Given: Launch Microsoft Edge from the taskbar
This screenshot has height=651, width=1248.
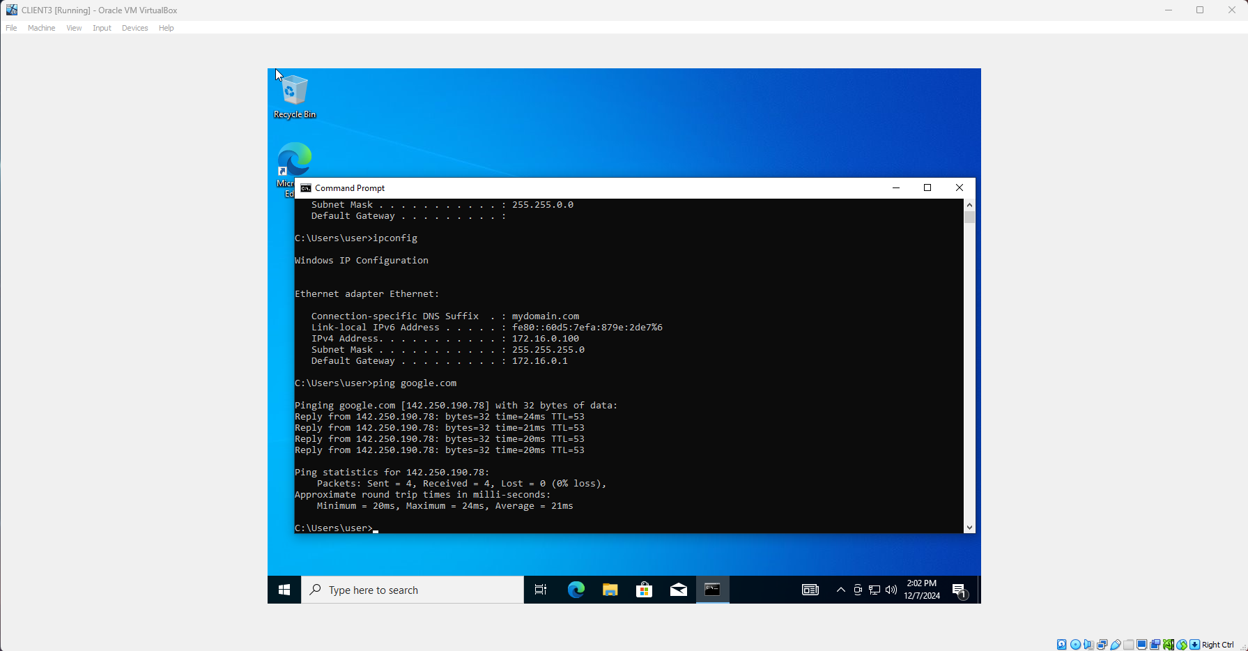Looking at the screenshot, I should pyautogui.click(x=576, y=590).
